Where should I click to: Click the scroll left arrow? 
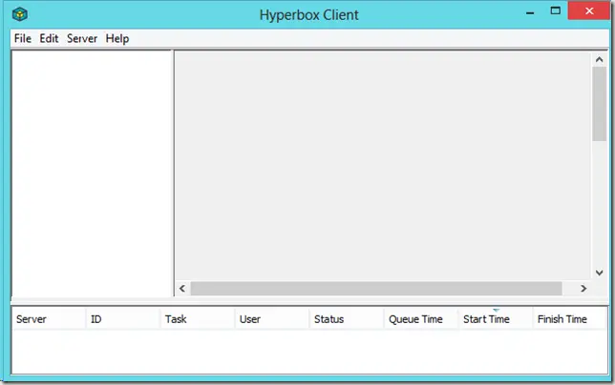coord(182,289)
